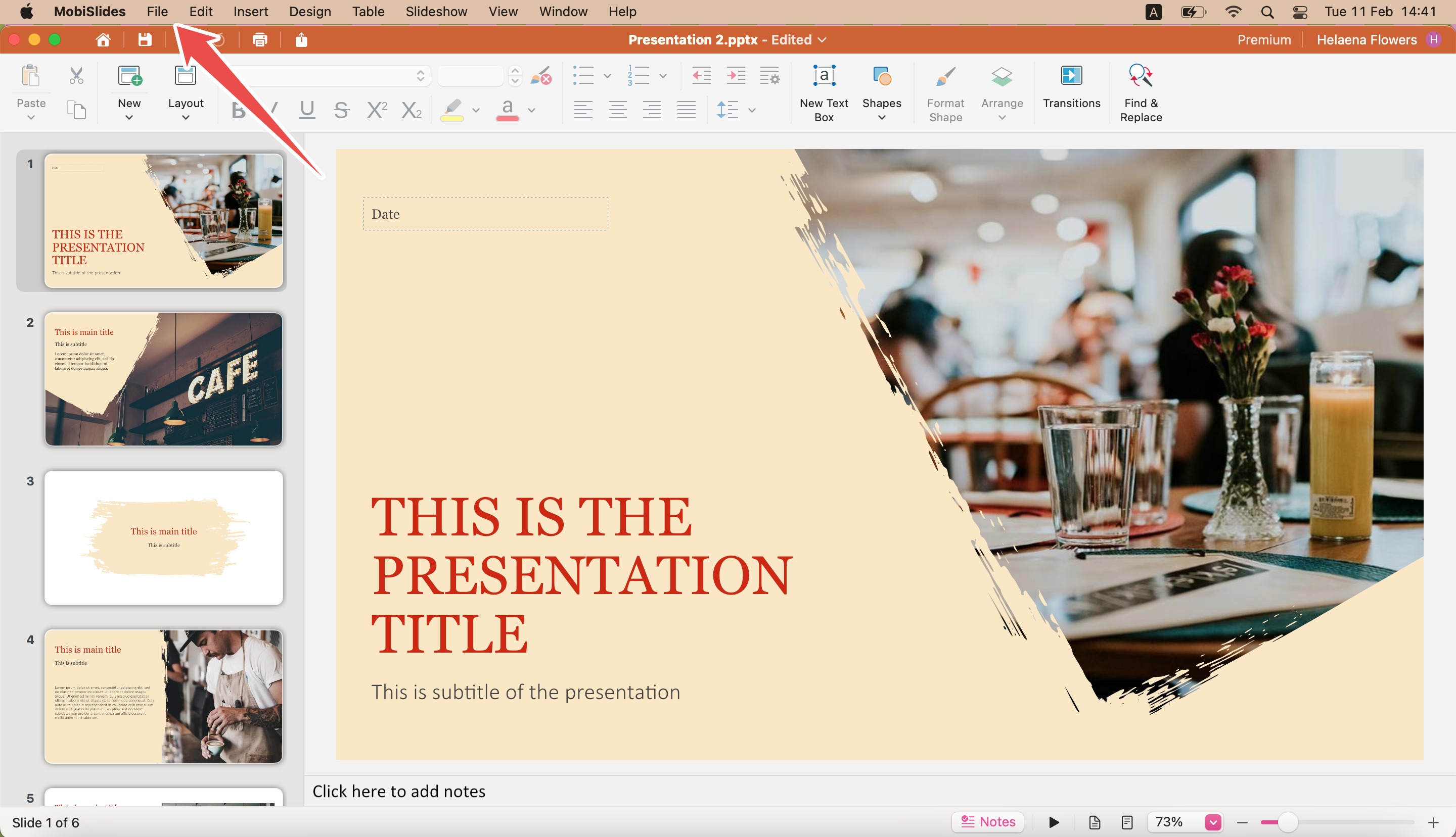This screenshot has width=1456, height=837.
Task: Open the Design menu
Action: coord(310,12)
